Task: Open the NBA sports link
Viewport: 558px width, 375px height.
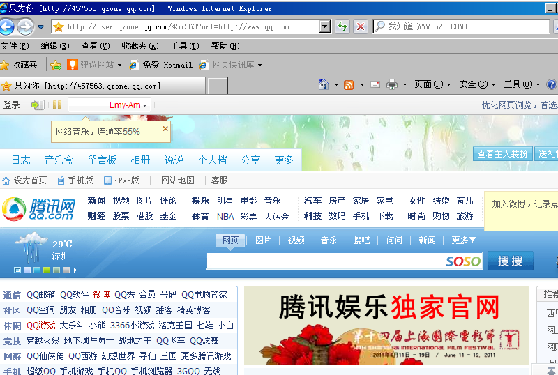Action: (x=225, y=216)
